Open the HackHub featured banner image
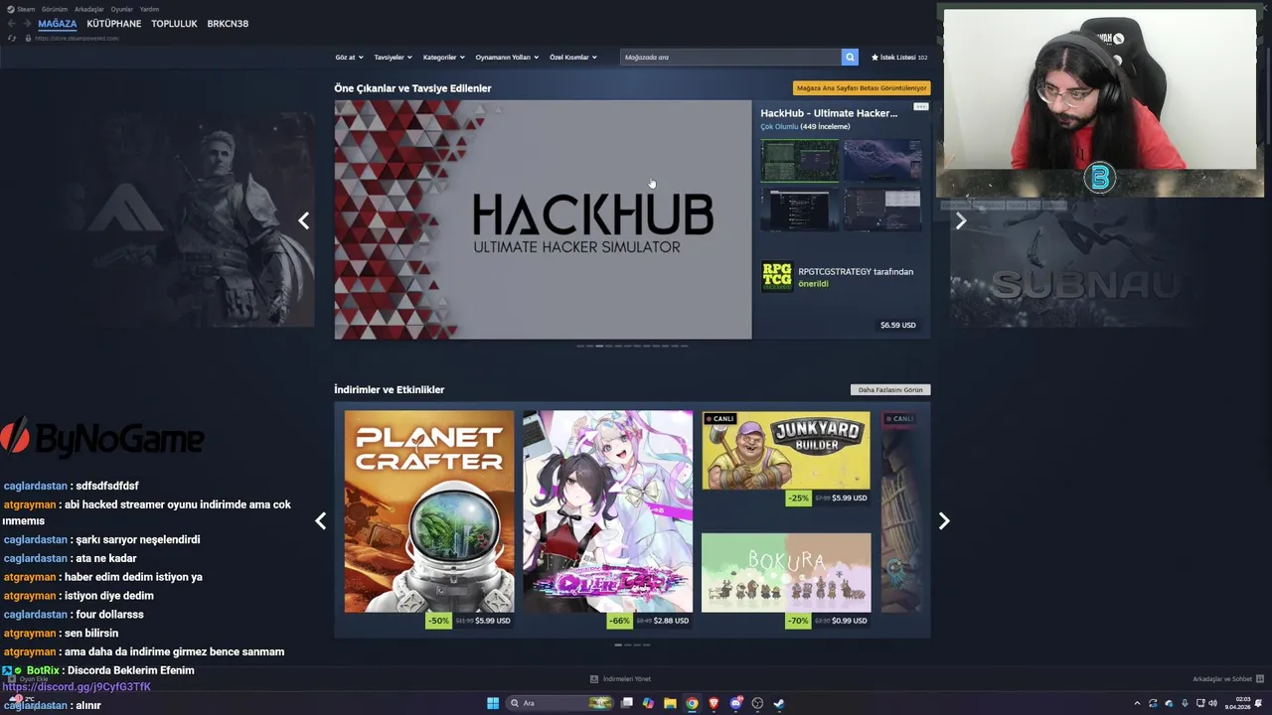 (x=543, y=219)
